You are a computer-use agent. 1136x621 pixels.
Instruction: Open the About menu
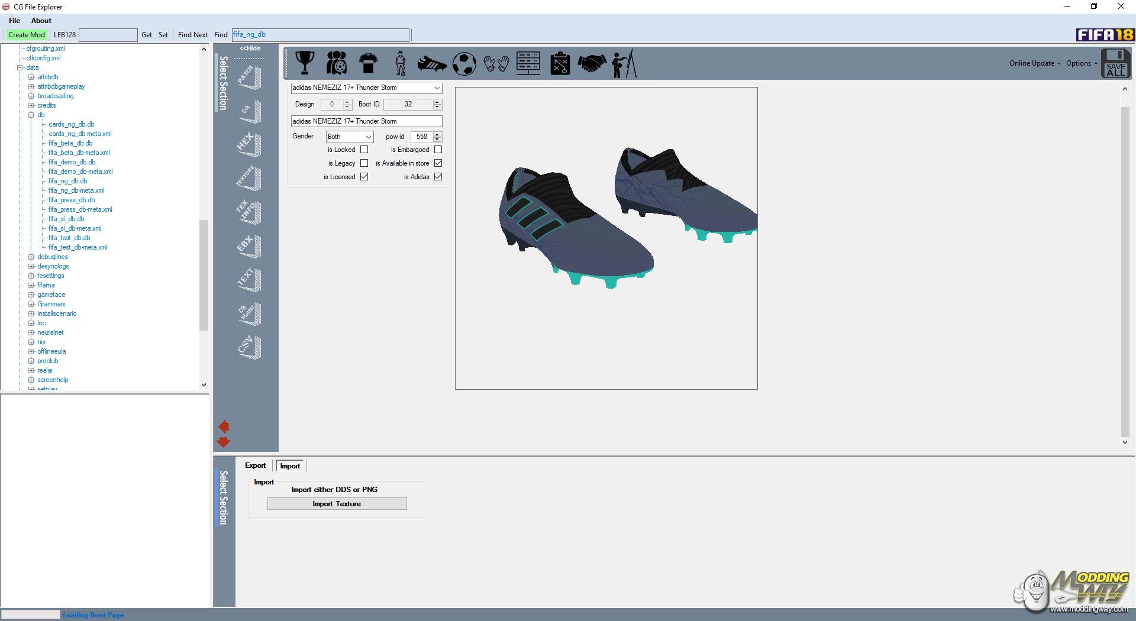tap(41, 21)
